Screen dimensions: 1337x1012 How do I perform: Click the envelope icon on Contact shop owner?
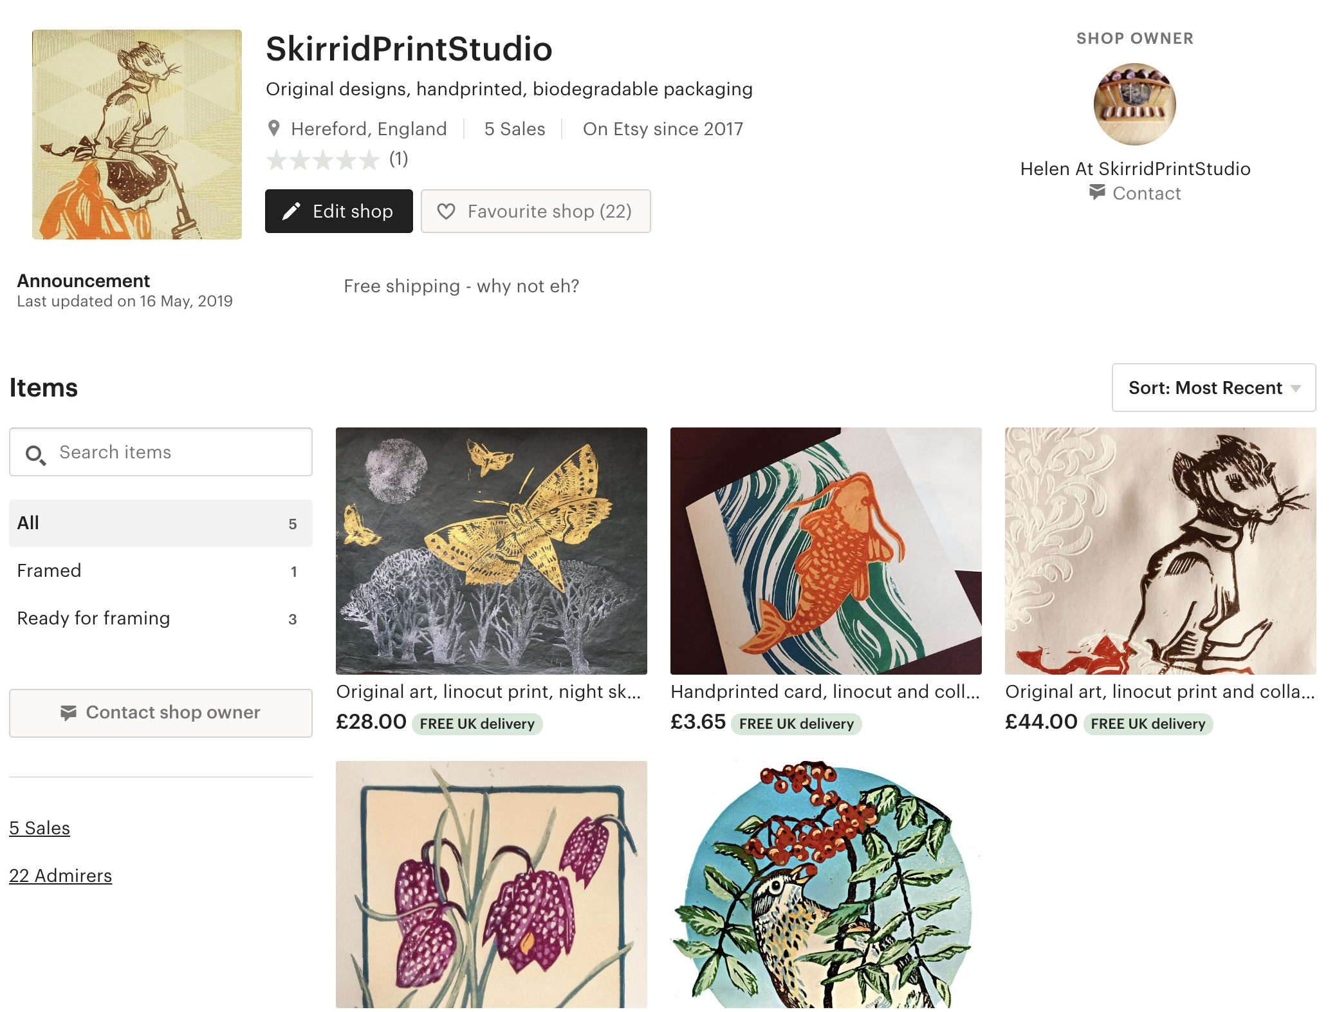[x=68, y=713]
